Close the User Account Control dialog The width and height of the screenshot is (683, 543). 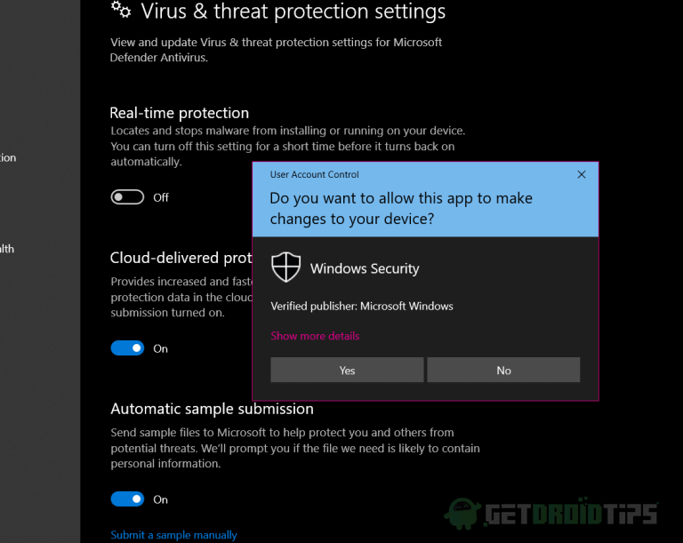[x=582, y=175]
